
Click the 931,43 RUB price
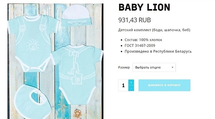[x=135, y=20]
